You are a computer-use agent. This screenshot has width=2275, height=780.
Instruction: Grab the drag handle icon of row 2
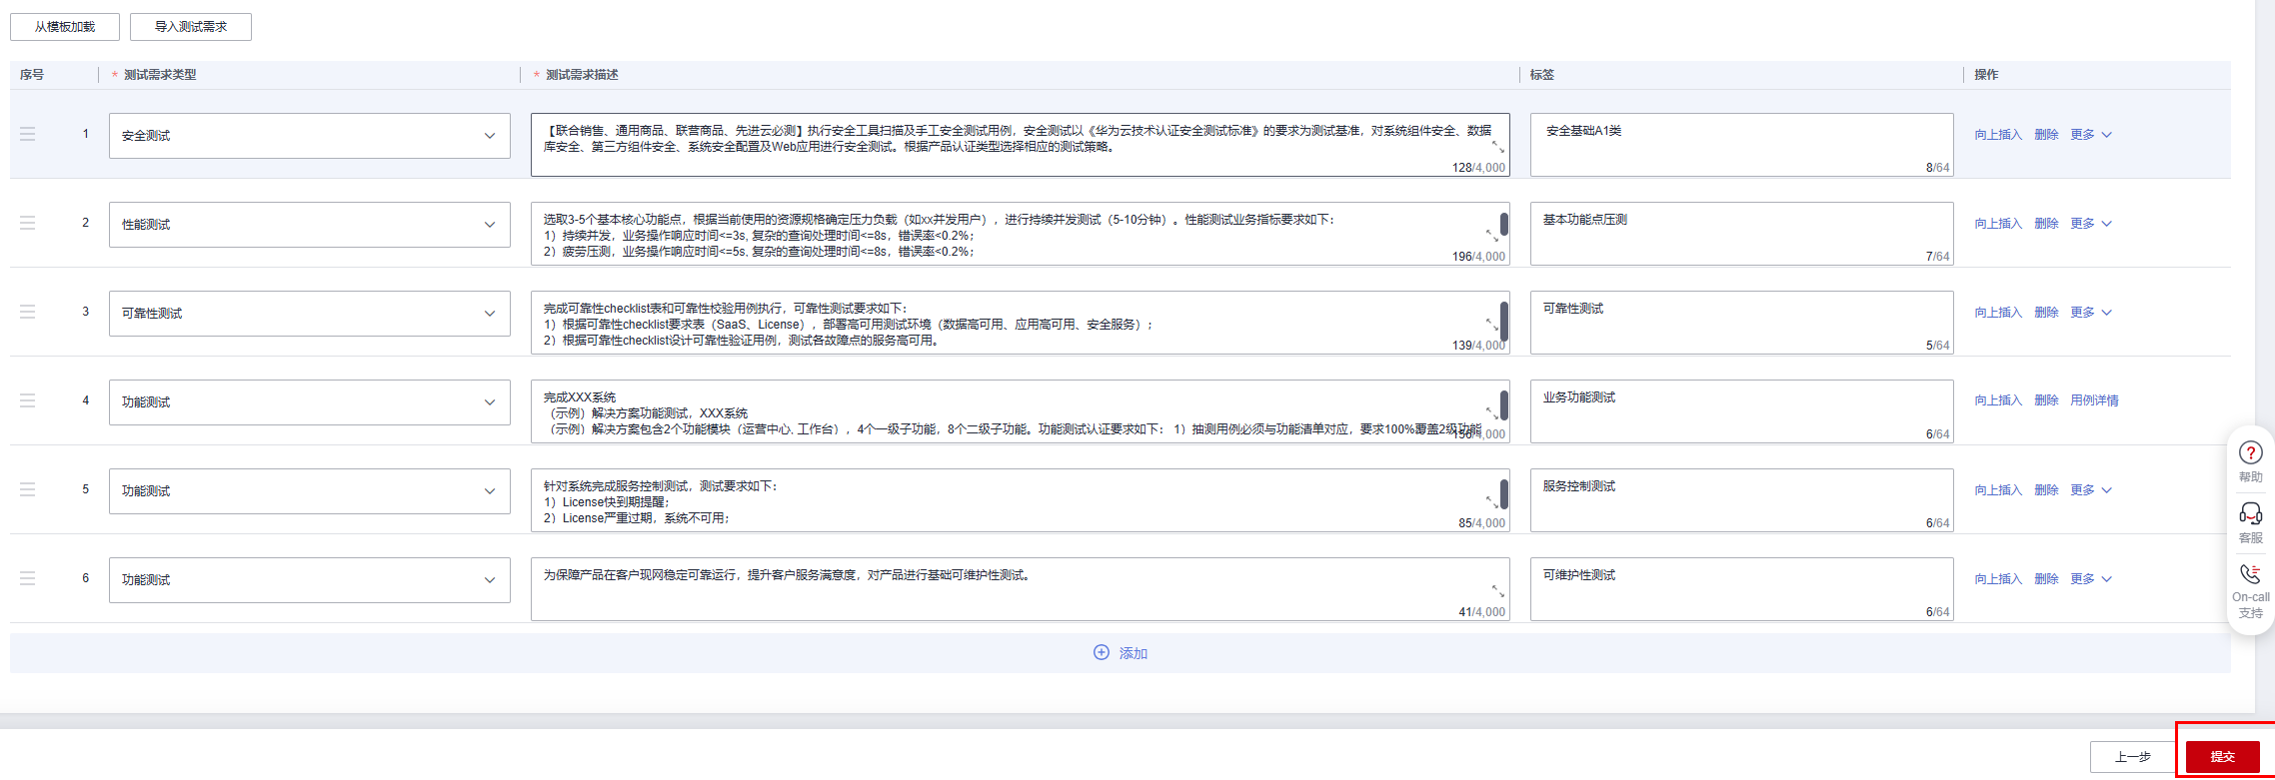coord(28,223)
